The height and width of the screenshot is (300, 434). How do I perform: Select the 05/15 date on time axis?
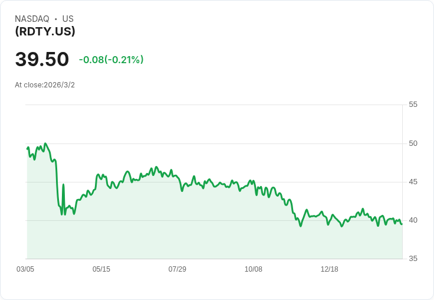[101, 269]
